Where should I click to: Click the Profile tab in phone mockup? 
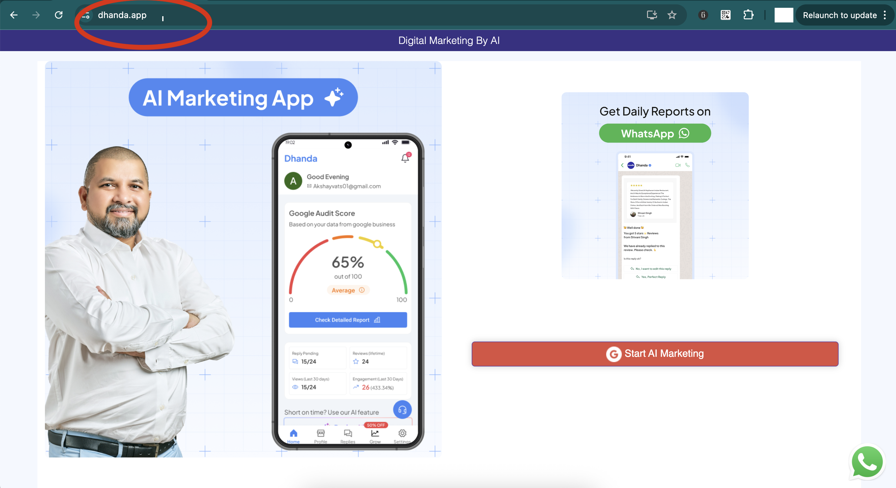point(321,436)
